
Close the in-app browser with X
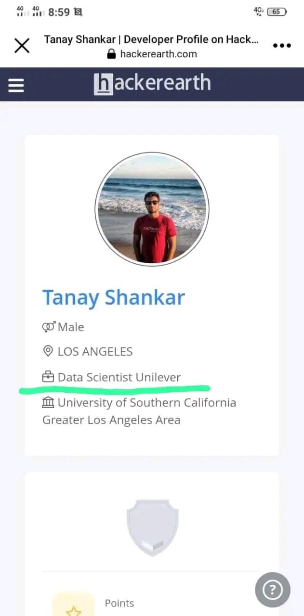point(22,46)
